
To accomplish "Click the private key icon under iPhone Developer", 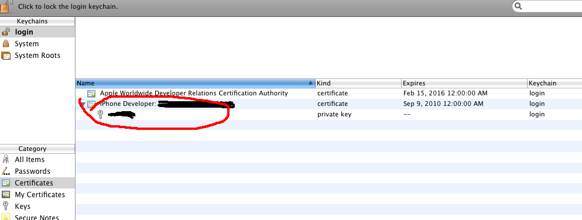I will pos(100,115).
